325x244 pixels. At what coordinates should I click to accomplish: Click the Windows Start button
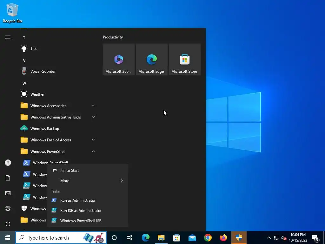point(8,238)
